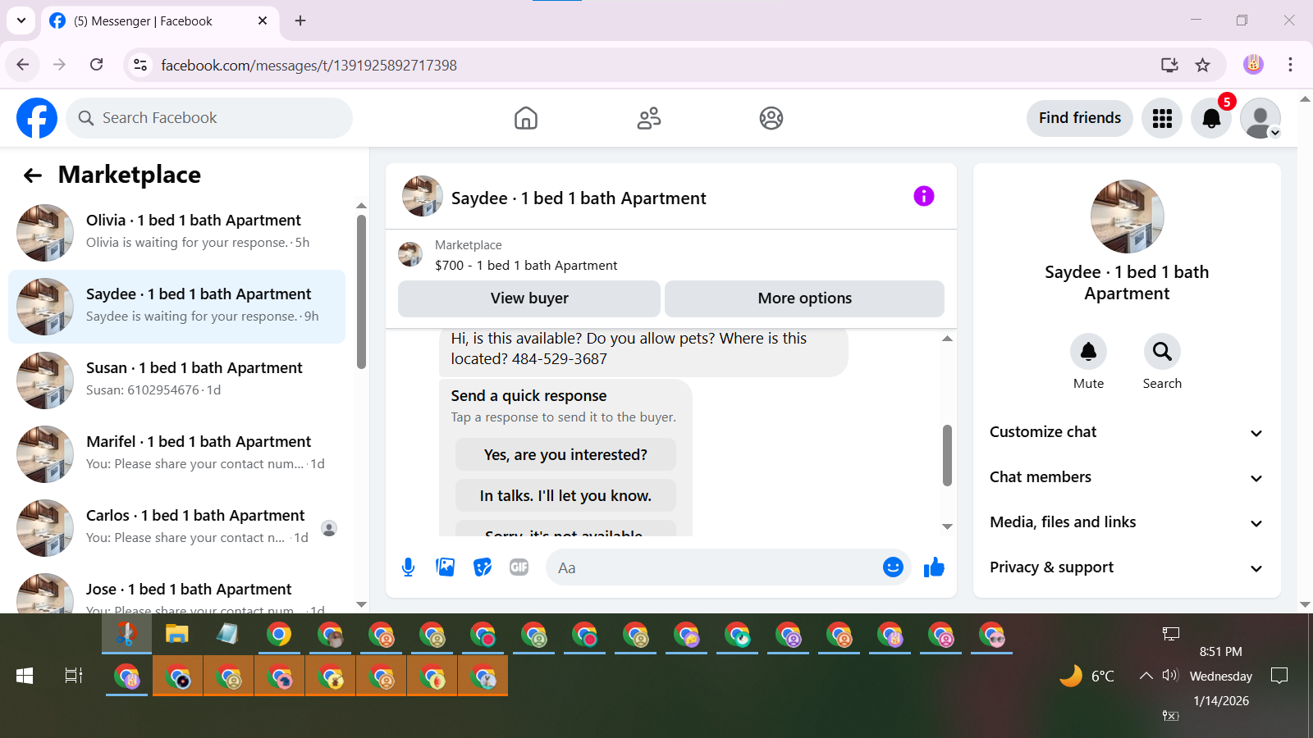The width and height of the screenshot is (1313, 738).
Task: Mute the conversation with the bell icon
Action: click(1088, 352)
